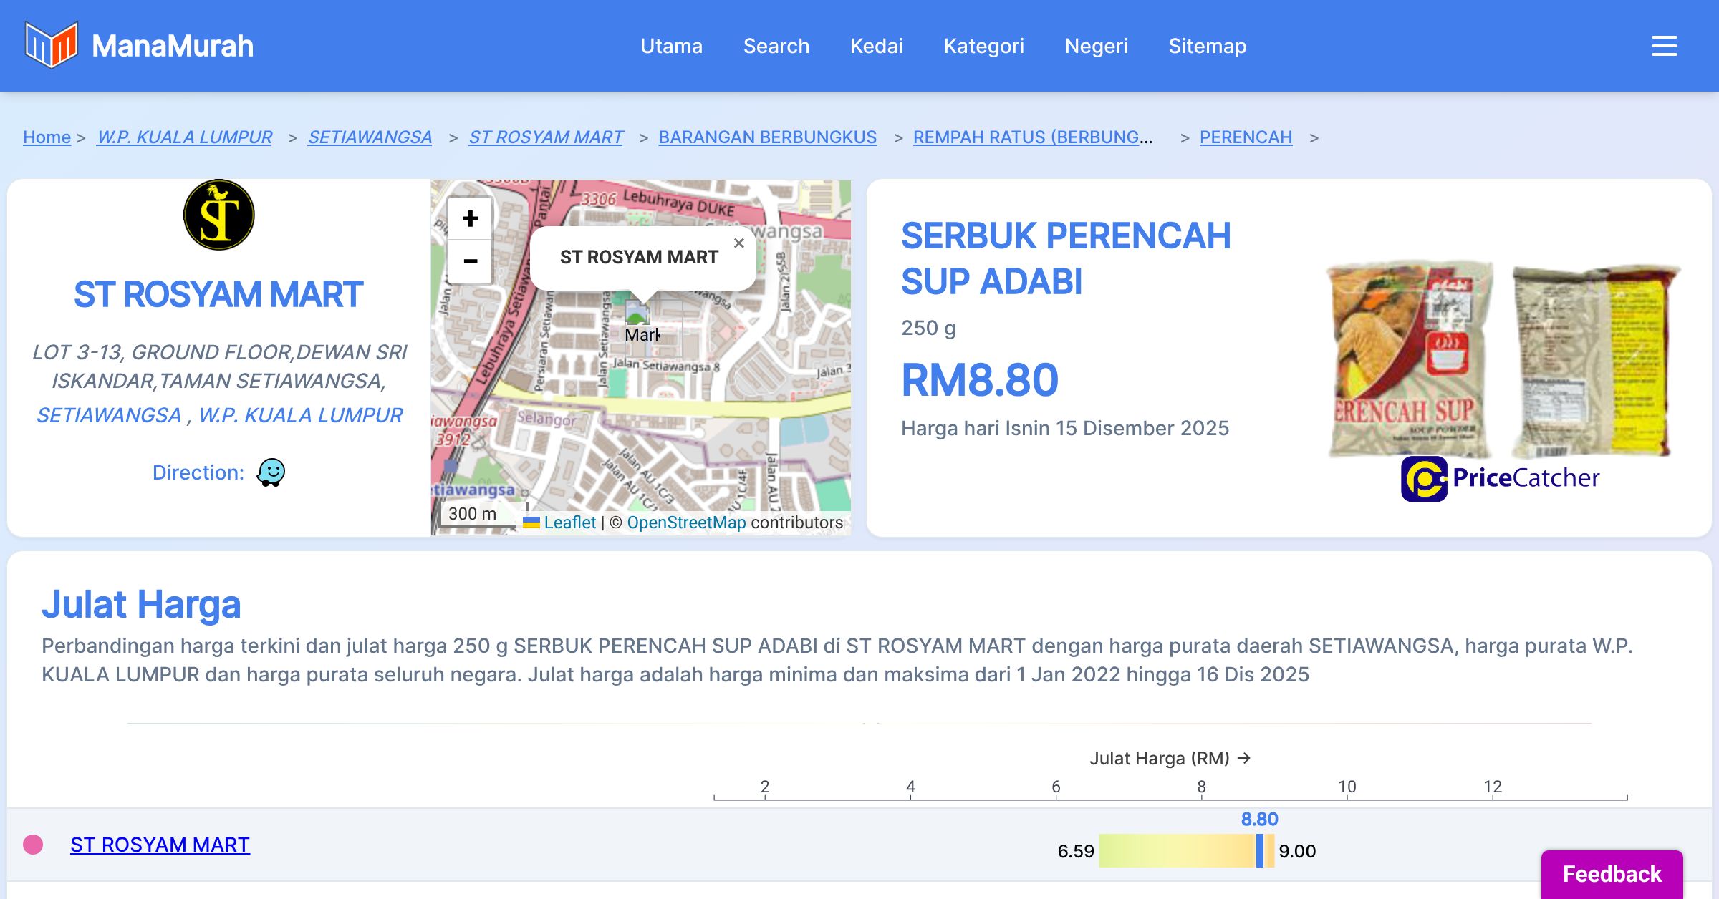Open Waze direction icon
The image size is (1719, 899).
271,472
